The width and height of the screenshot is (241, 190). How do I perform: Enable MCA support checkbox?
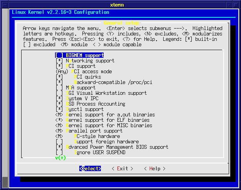(x=59, y=88)
